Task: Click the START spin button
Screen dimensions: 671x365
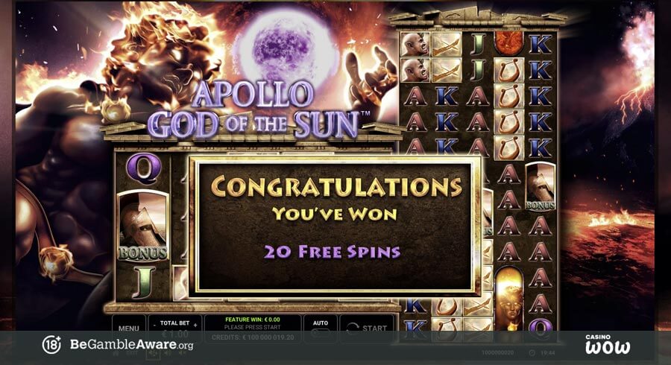Action: 367,328
